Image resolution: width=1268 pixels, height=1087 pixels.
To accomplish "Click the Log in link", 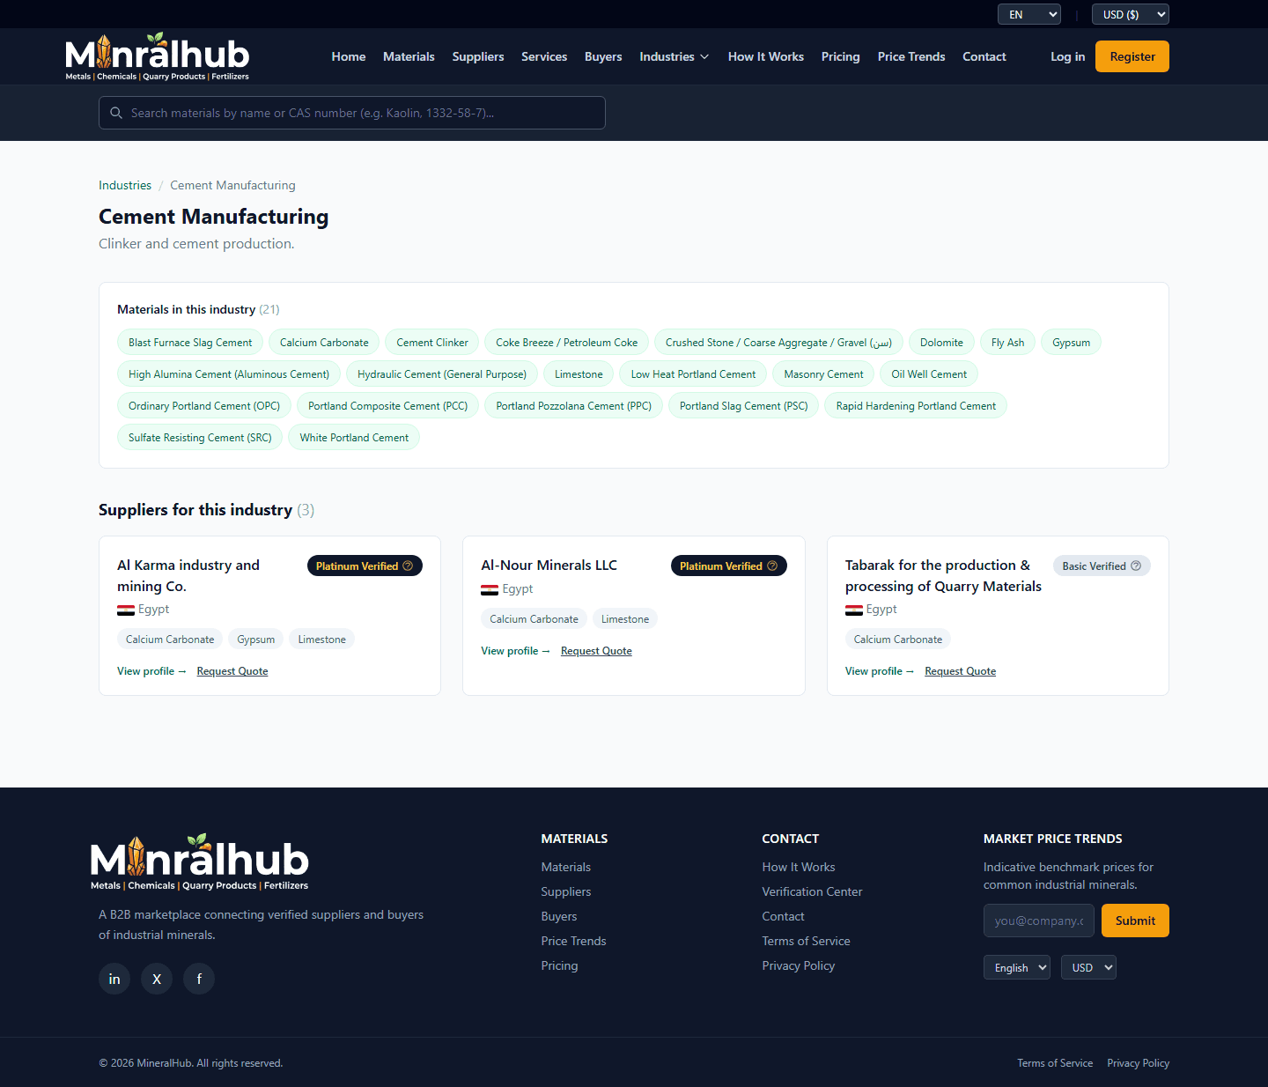I will point(1067,56).
